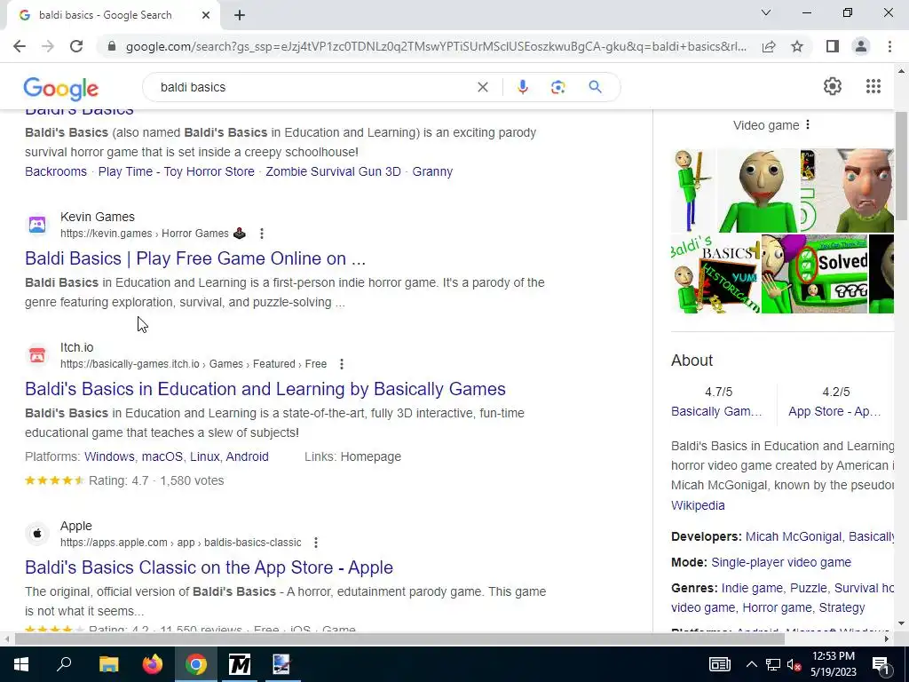
Task: Search by image with Google Lens icon
Action: [x=557, y=87]
